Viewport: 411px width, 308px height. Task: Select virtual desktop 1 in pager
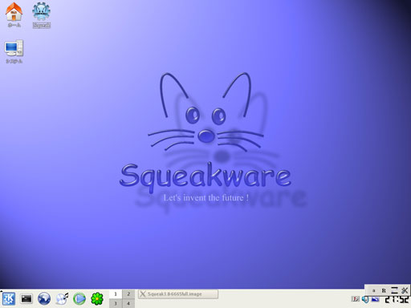tap(116, 294)
